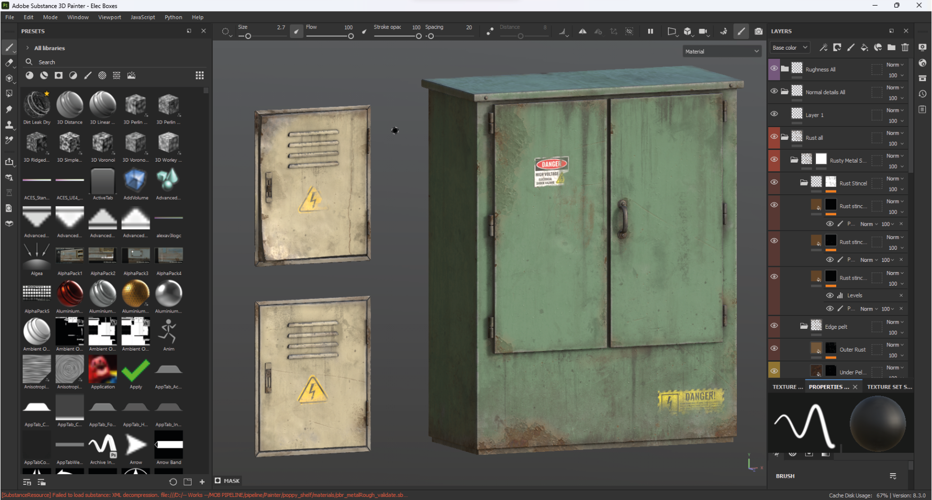Click the pause rendering icon
Image resolution: width=932 pixels, height=500 pixels.
pos(650,31)
